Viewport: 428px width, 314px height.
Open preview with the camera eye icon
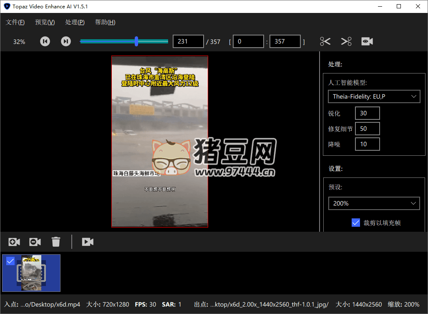click(368, 41)
